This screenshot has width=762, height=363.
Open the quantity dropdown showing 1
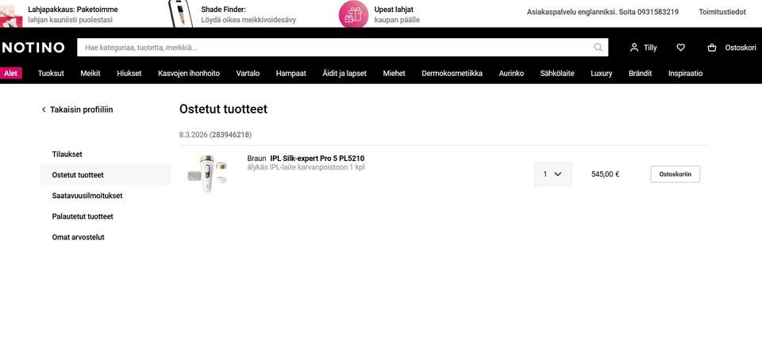pyautogui.click(x=552, y=174)
